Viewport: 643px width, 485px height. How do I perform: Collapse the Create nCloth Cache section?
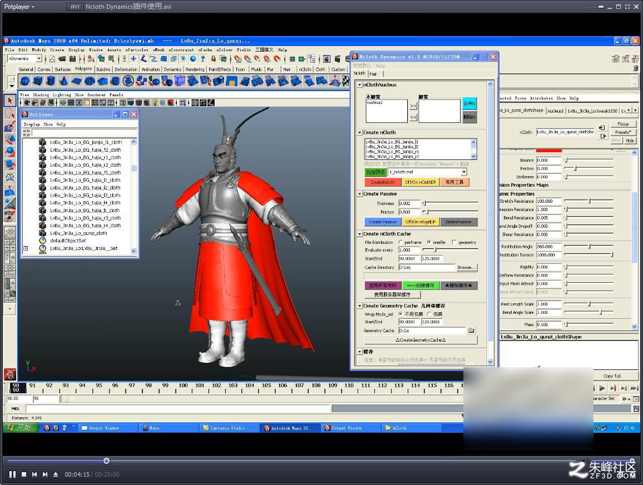(360, 234)
